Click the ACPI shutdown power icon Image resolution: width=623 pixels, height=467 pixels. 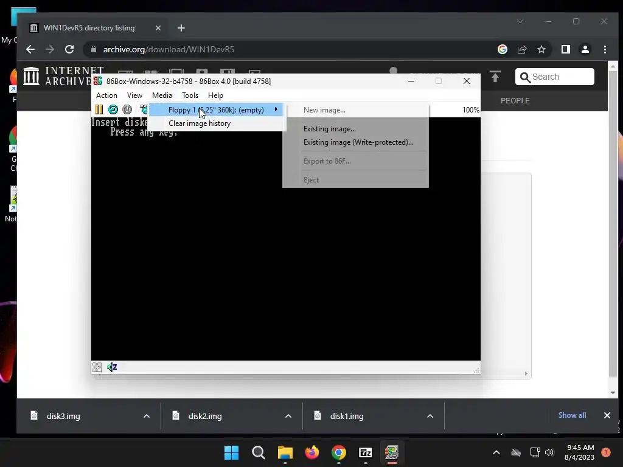127,109
